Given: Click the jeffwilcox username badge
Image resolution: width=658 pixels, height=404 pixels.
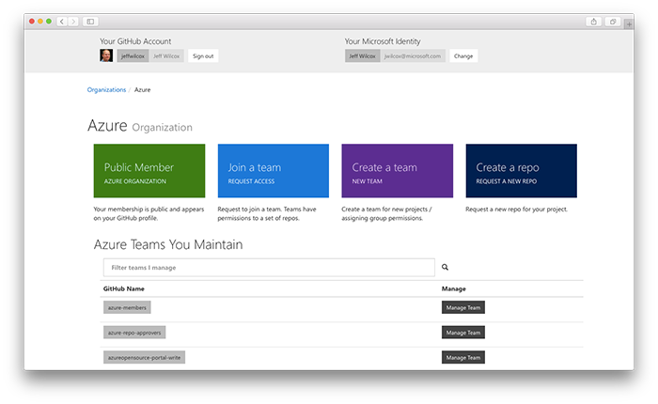Looking at the screenshot, I should [x=133, y=55].
